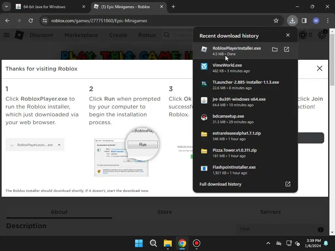Close the Epic Minigames Roblox tab
The height and width of the screenshot is (251, 335).
[162, 7]
